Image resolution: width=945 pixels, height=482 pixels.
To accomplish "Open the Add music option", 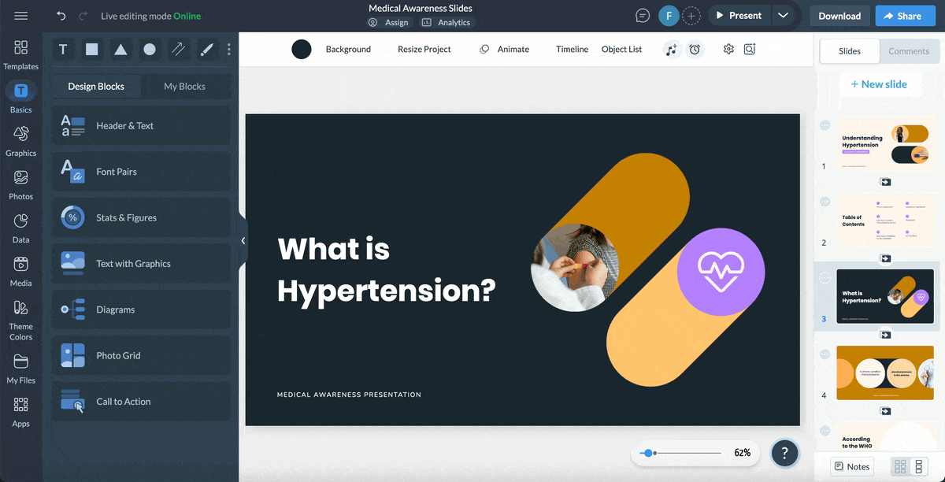I will coord(672,49).
